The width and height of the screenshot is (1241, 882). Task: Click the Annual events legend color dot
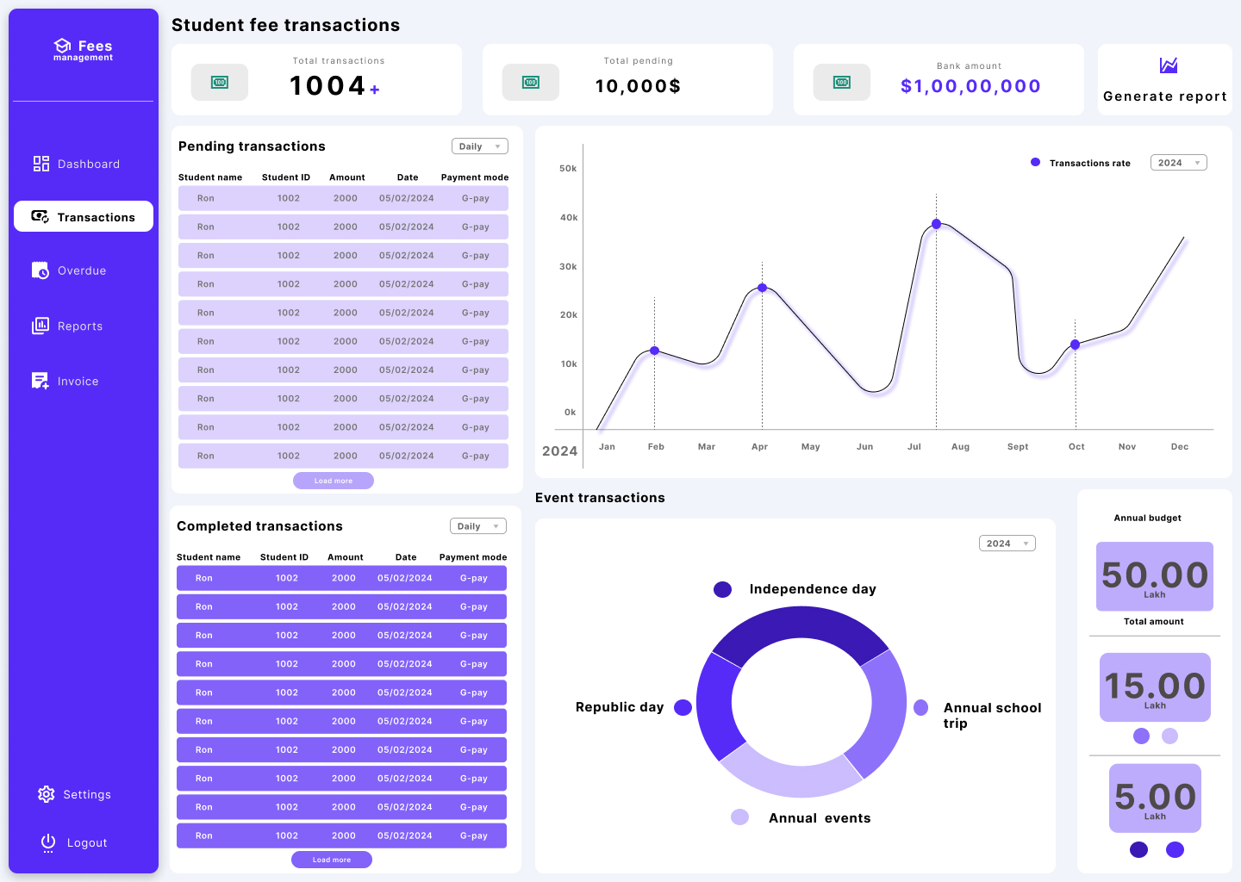[739, 817]
